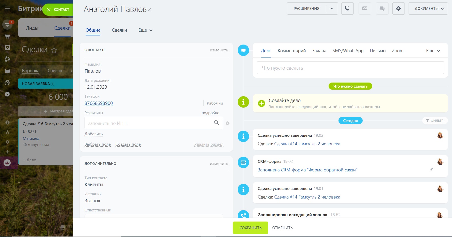Pin the CRM-form timeline entry

click(431, 169)
